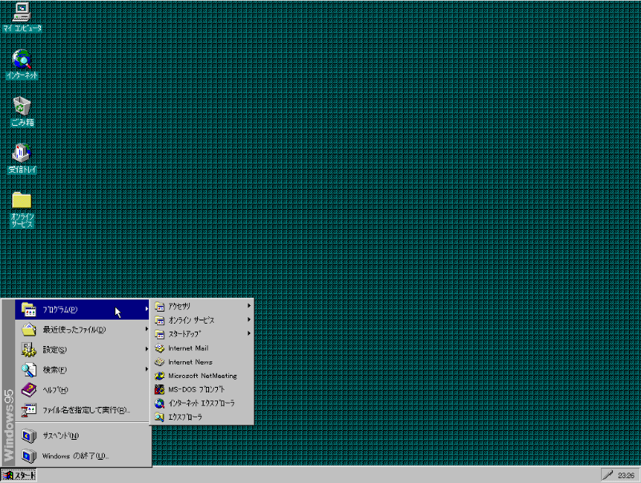Image resolution: width=641 pixels, height=483 pixels.
Task: Click the エクスプローラ label in submenu
Action: tap(185, 417)
